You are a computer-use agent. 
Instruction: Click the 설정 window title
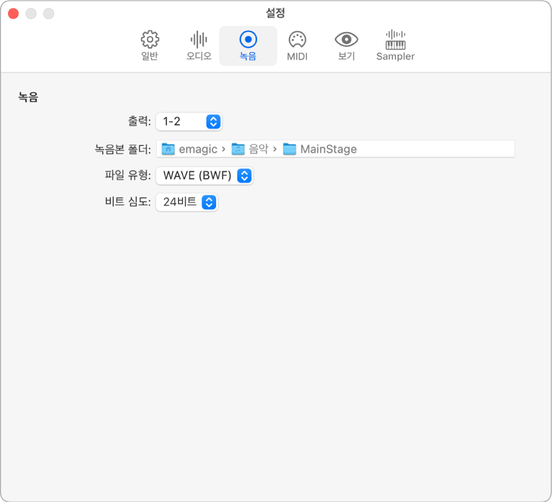click(x=275, y=13)
